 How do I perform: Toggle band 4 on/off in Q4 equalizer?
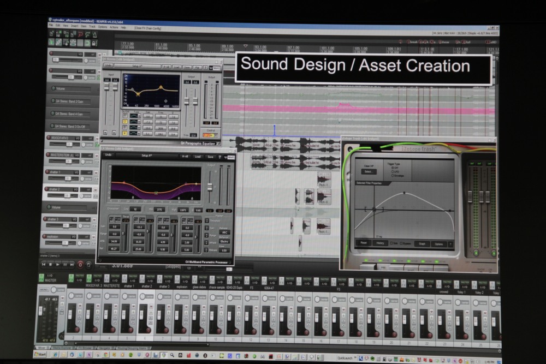click(x=124, y=133)
